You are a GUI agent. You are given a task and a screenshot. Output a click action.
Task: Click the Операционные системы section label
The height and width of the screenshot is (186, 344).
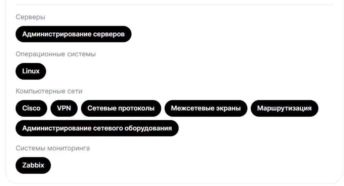(55, 54)
